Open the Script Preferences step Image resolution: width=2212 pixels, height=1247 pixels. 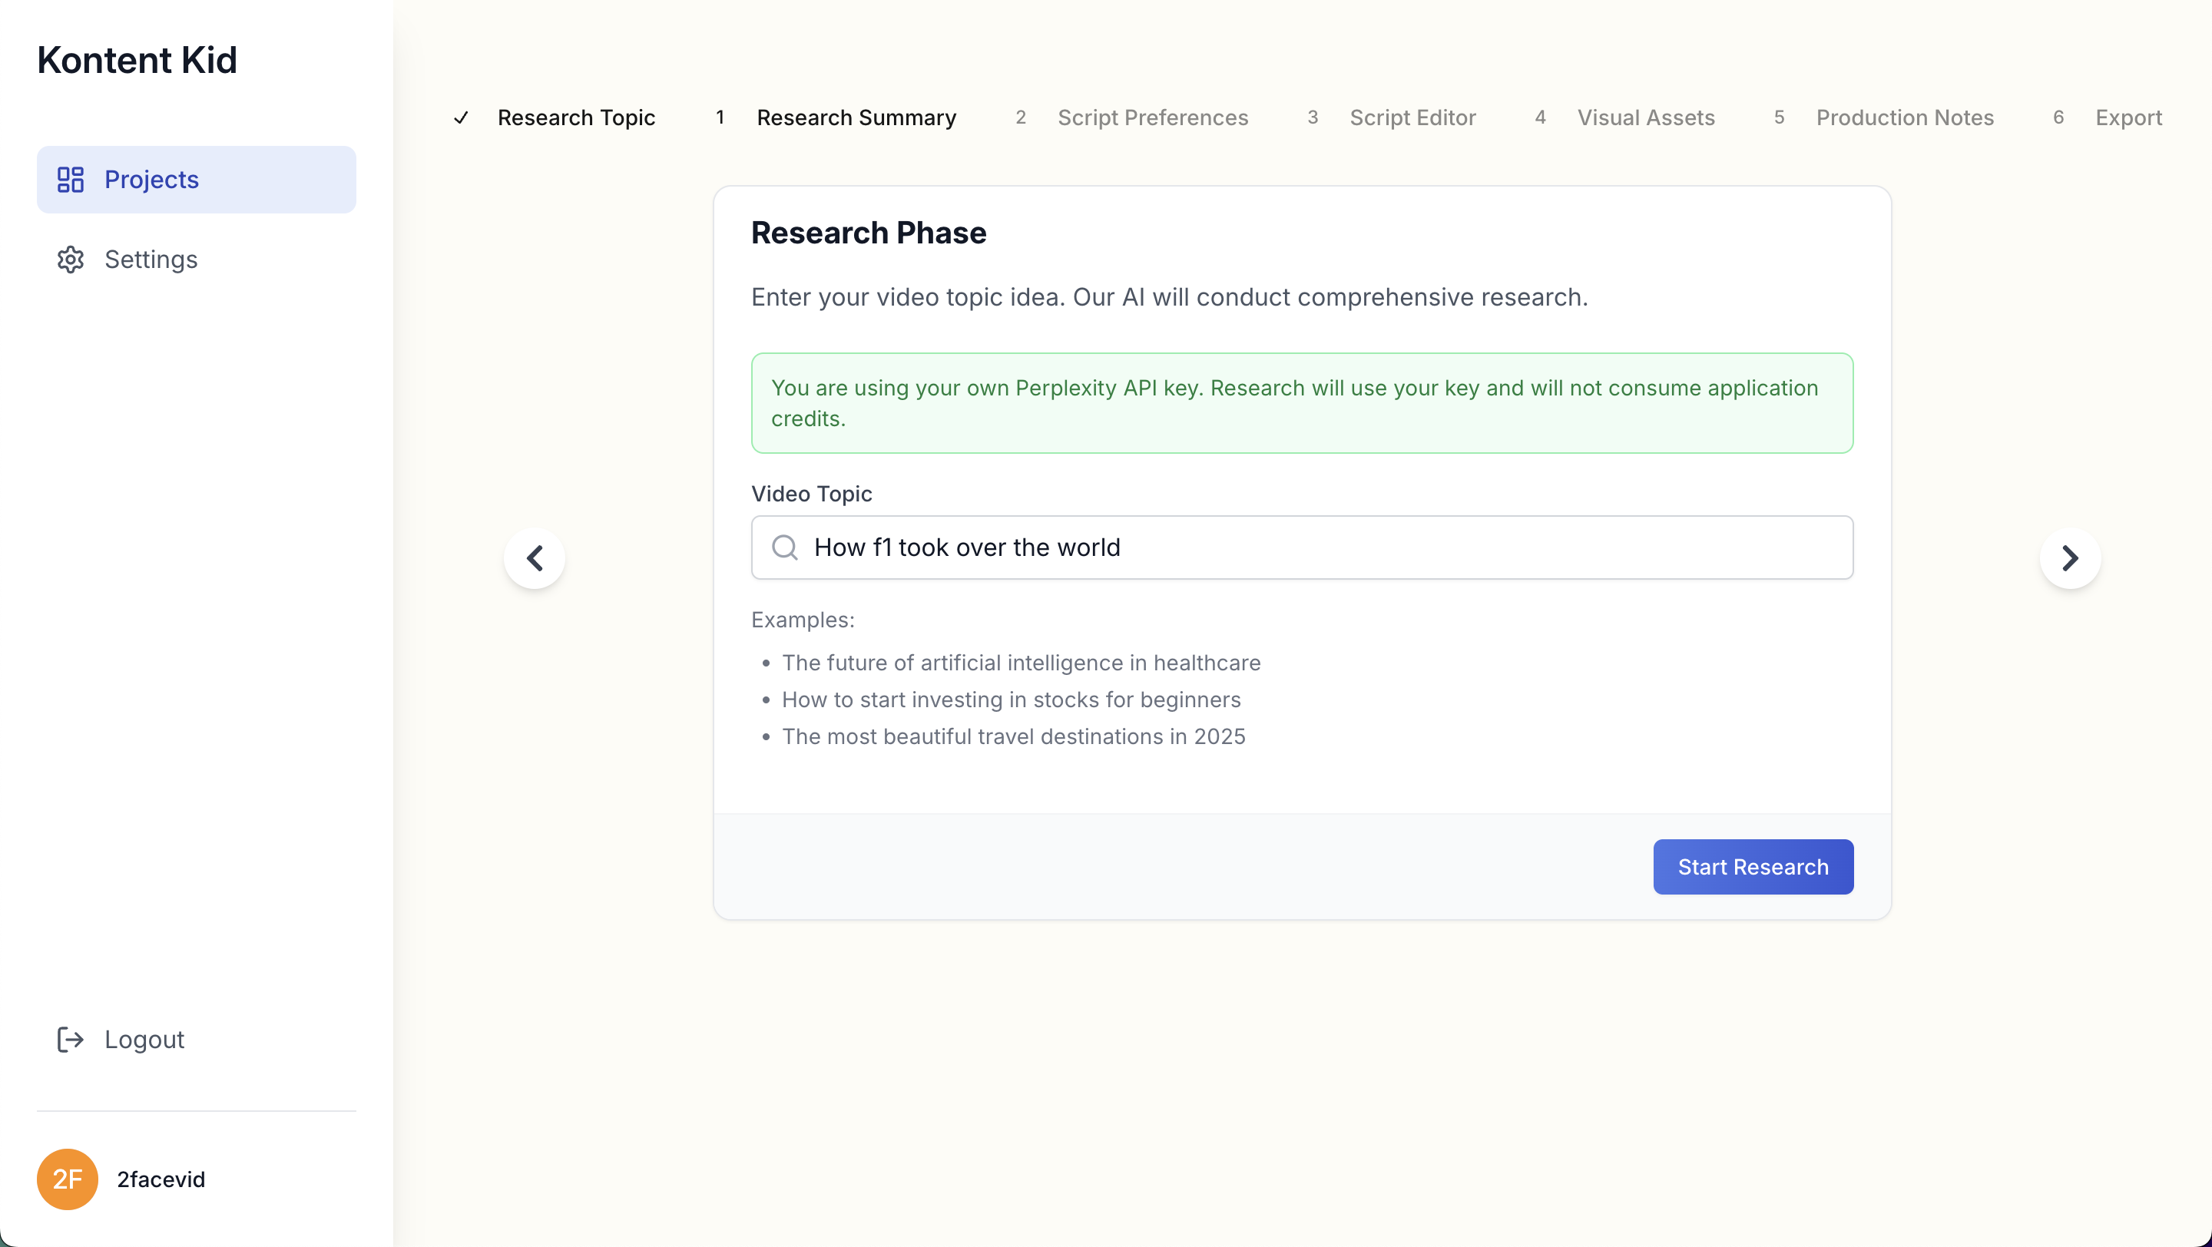(x=1151, y=117)
